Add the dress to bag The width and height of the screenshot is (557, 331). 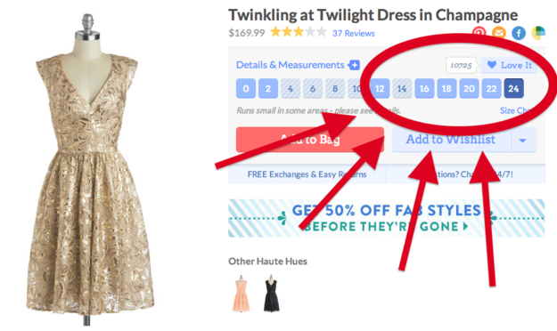coord(310,140)
